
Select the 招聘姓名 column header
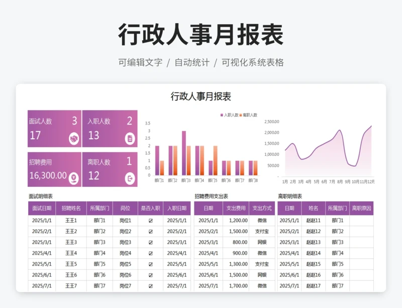pyautogui.click(x=71, y=208)
